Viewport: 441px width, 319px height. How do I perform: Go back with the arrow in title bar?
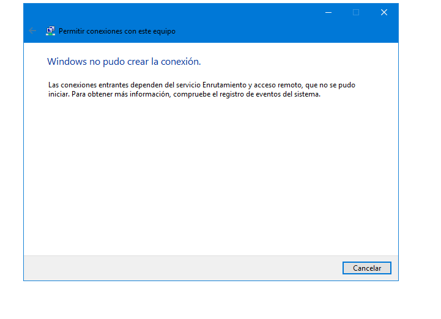click(32, 31)
